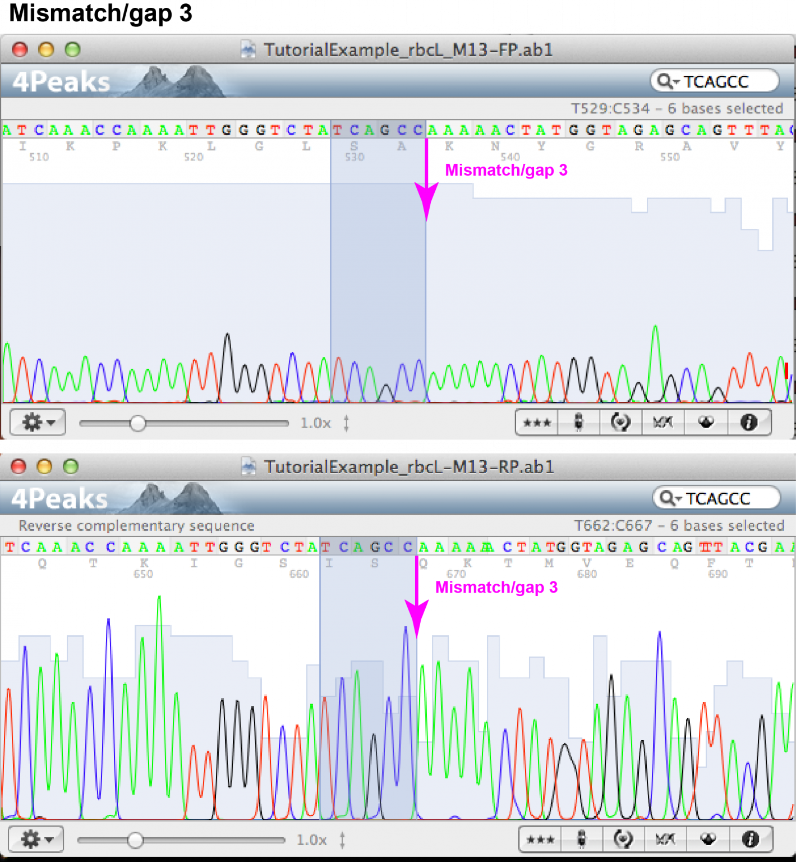This screenshot has width=796, height=862.
Task: Open the gear settings dropdown in FP window
Action: [37, 423]
